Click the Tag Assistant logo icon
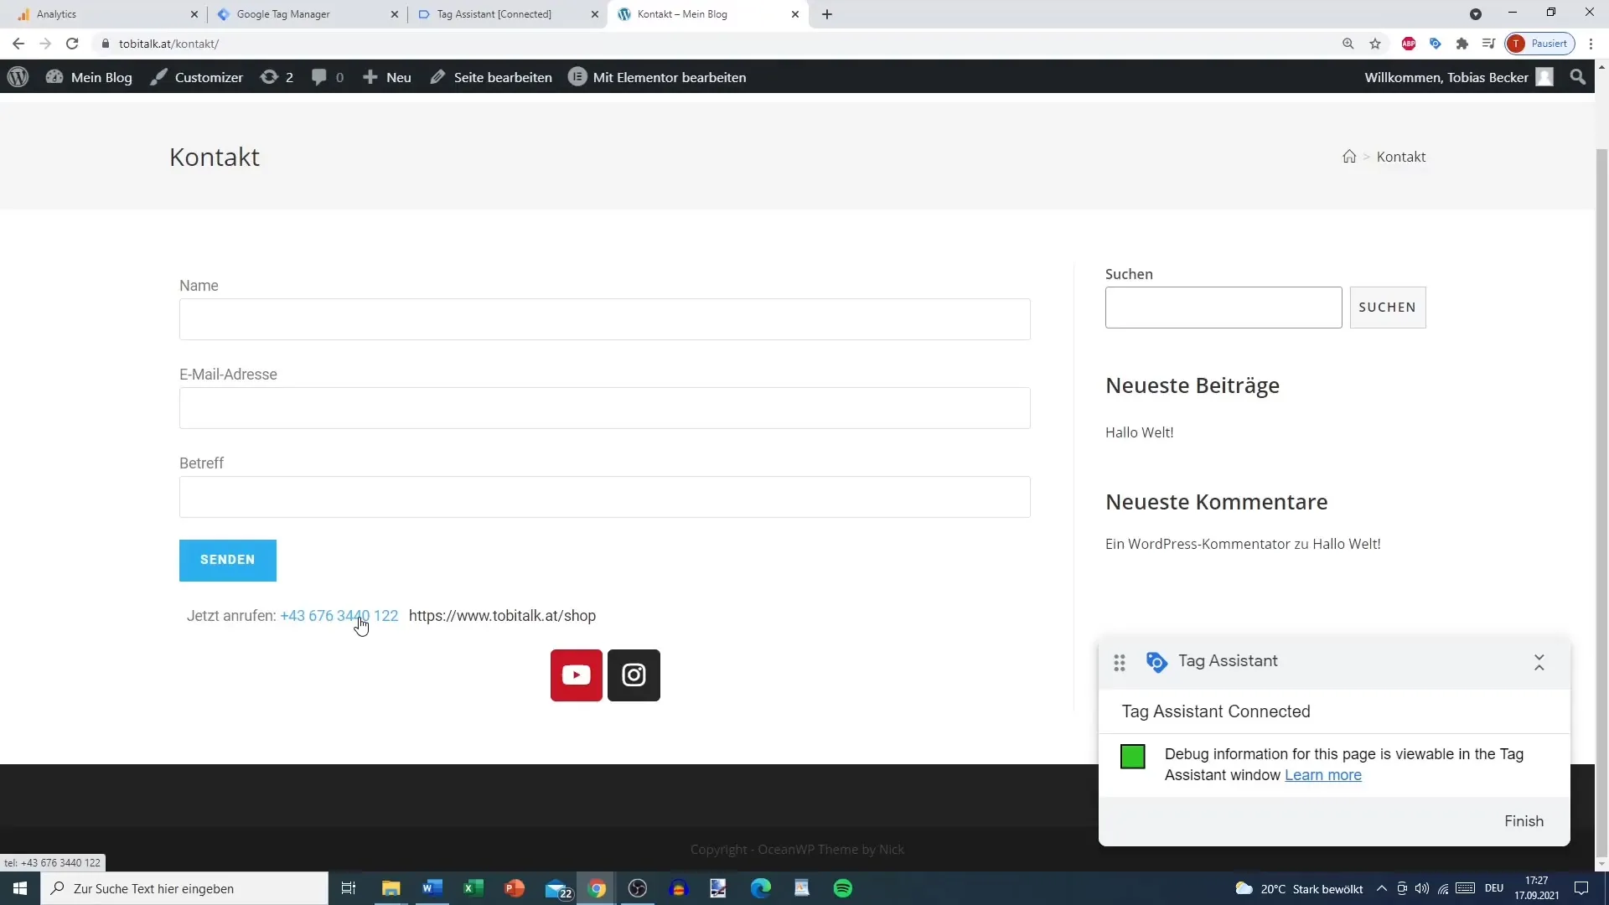Screen dimensions: 1609x905 click(x=1156, y=662)
